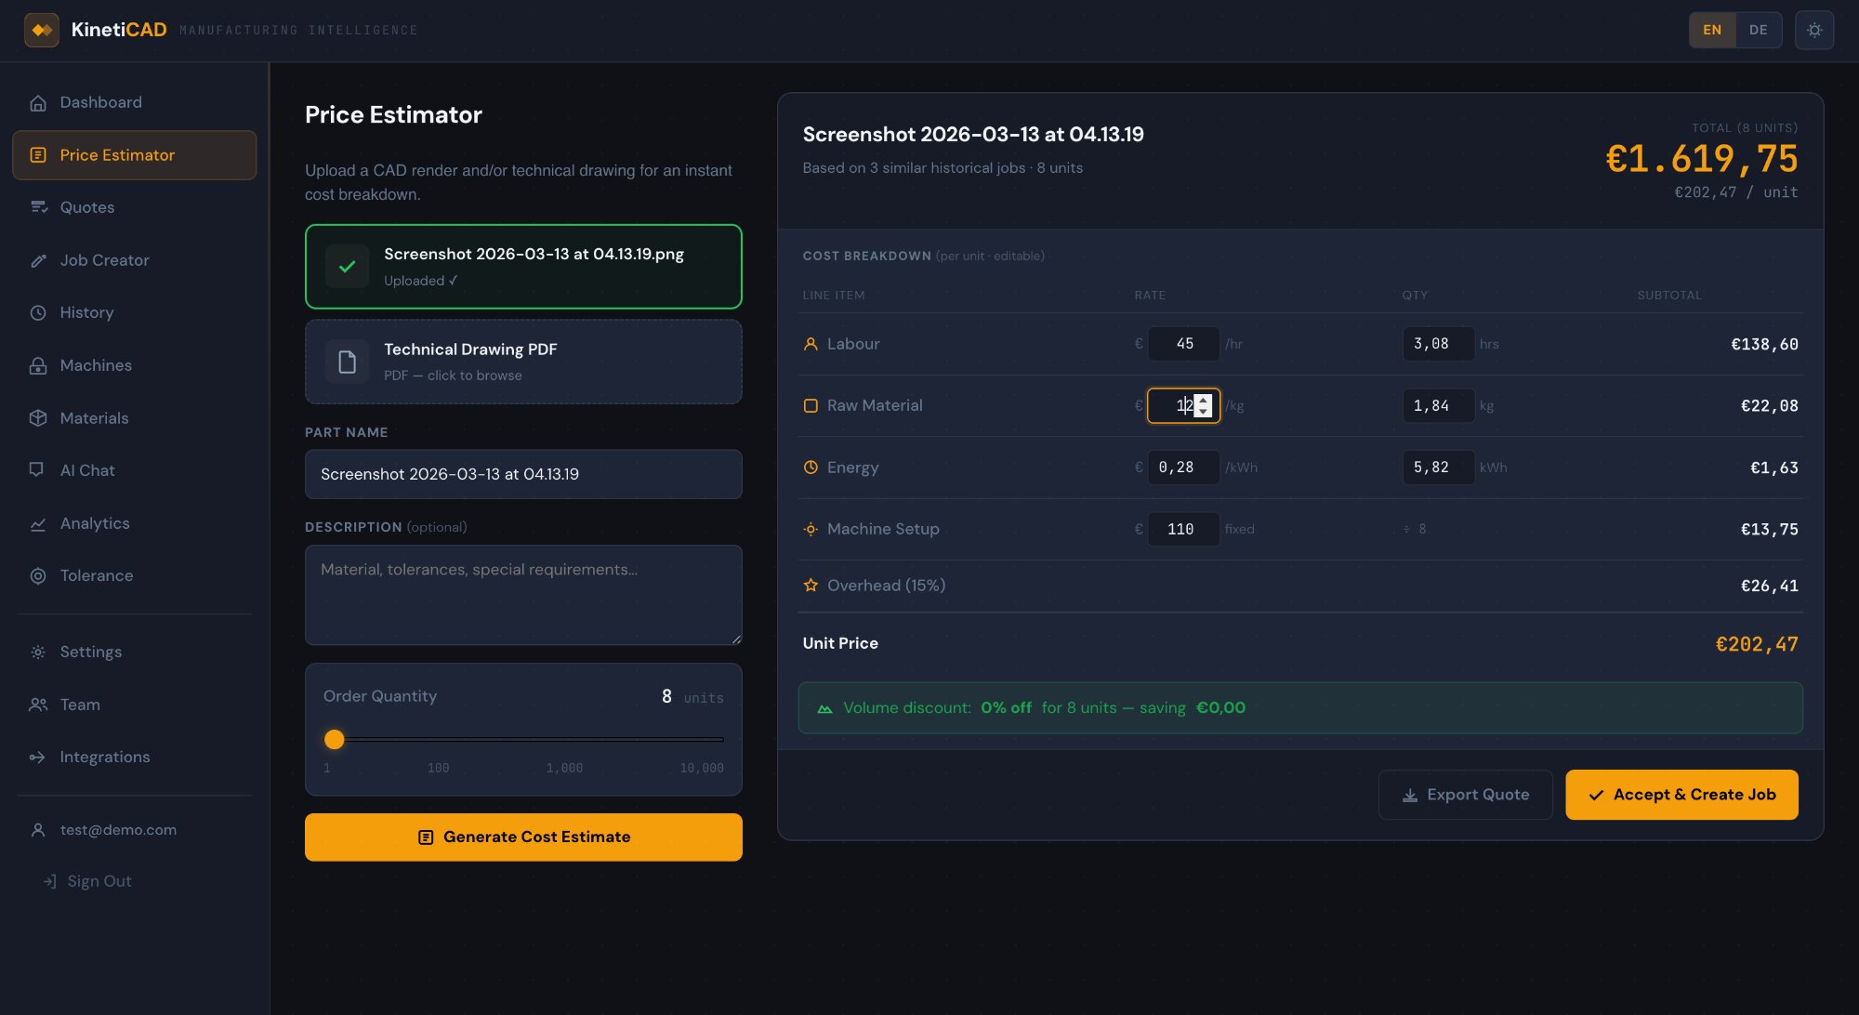Open the AI Chat icon in sidebar
The image size is (1859, 1015).
(x=38, y=470)
